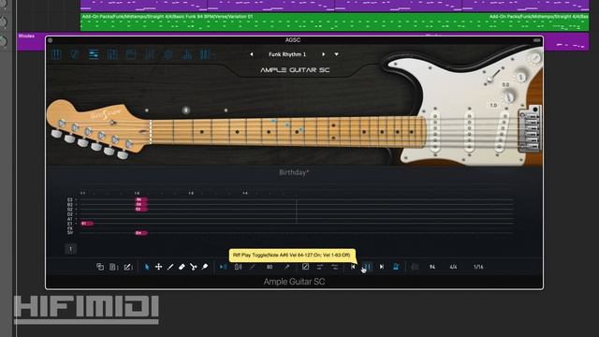Click the 1.2 beat marker in the riffer ruler
This screenshot has height=337, width=599.
(x=137, y=193)
